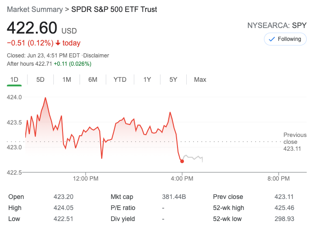Switch to YTD chart view
The height and width of the screenshot is (227, 315).
(x=120, y=79)
